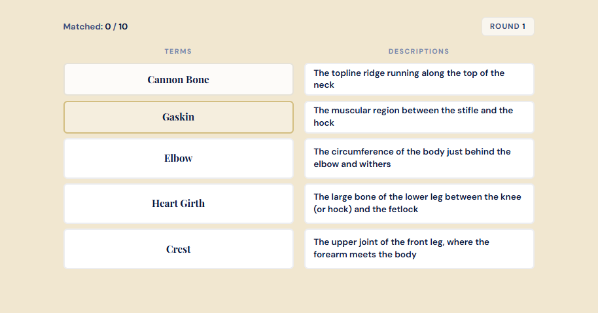
Task: Choose the Elbow term card
Action: pyautogui.click(x=179, y=158)
